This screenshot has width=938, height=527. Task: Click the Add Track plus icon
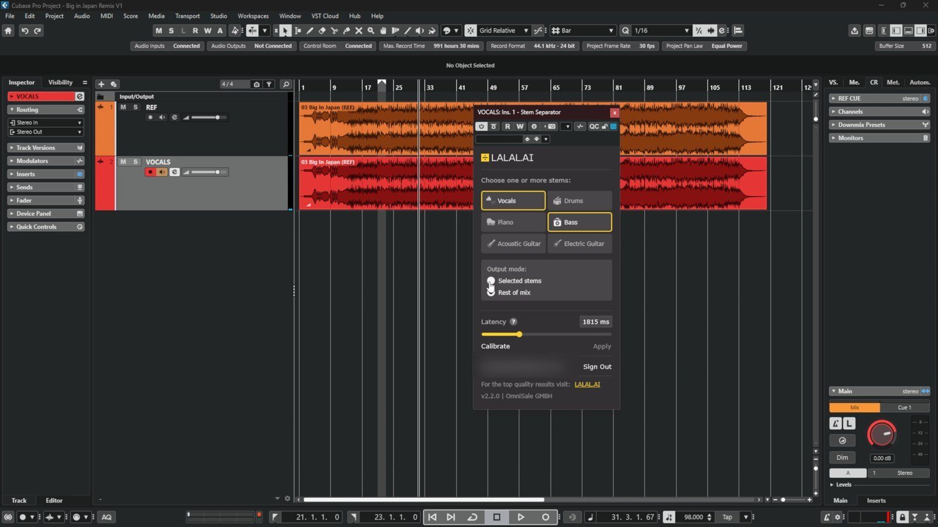[x=101, y=84]
